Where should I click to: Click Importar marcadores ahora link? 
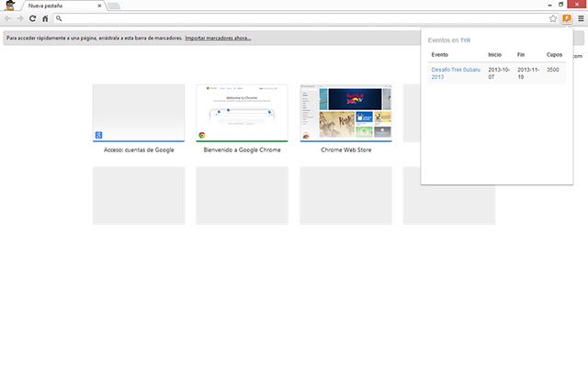218,39
